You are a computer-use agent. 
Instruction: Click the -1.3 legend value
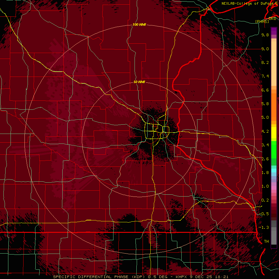tap(264, 228)
